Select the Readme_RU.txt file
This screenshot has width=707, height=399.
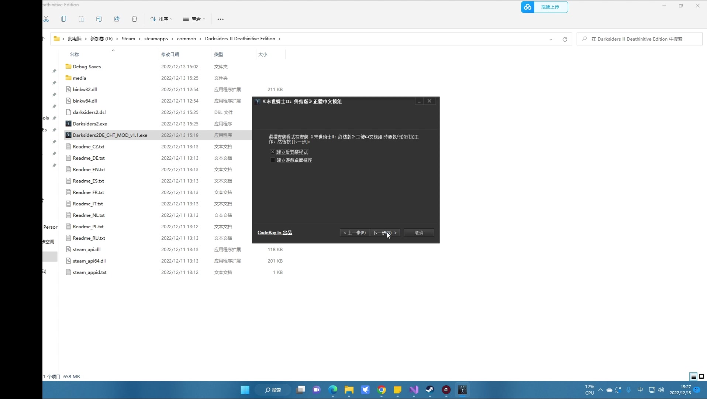pos(89,238)
